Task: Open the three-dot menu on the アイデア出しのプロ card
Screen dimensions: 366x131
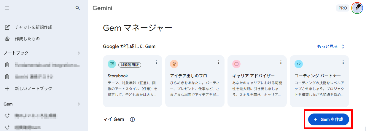Action: click(218, 62)
